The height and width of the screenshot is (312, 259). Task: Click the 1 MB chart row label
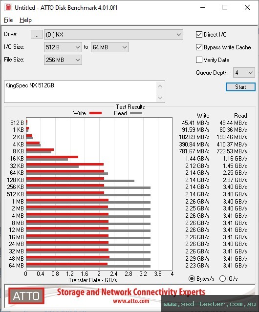click(x=18, y=202)
